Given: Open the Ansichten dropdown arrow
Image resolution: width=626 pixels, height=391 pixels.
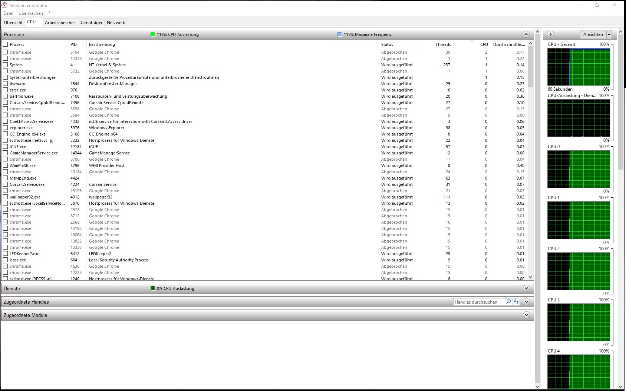Looking at the screenshot, I should pyautogui.click(x=609, y=34).
